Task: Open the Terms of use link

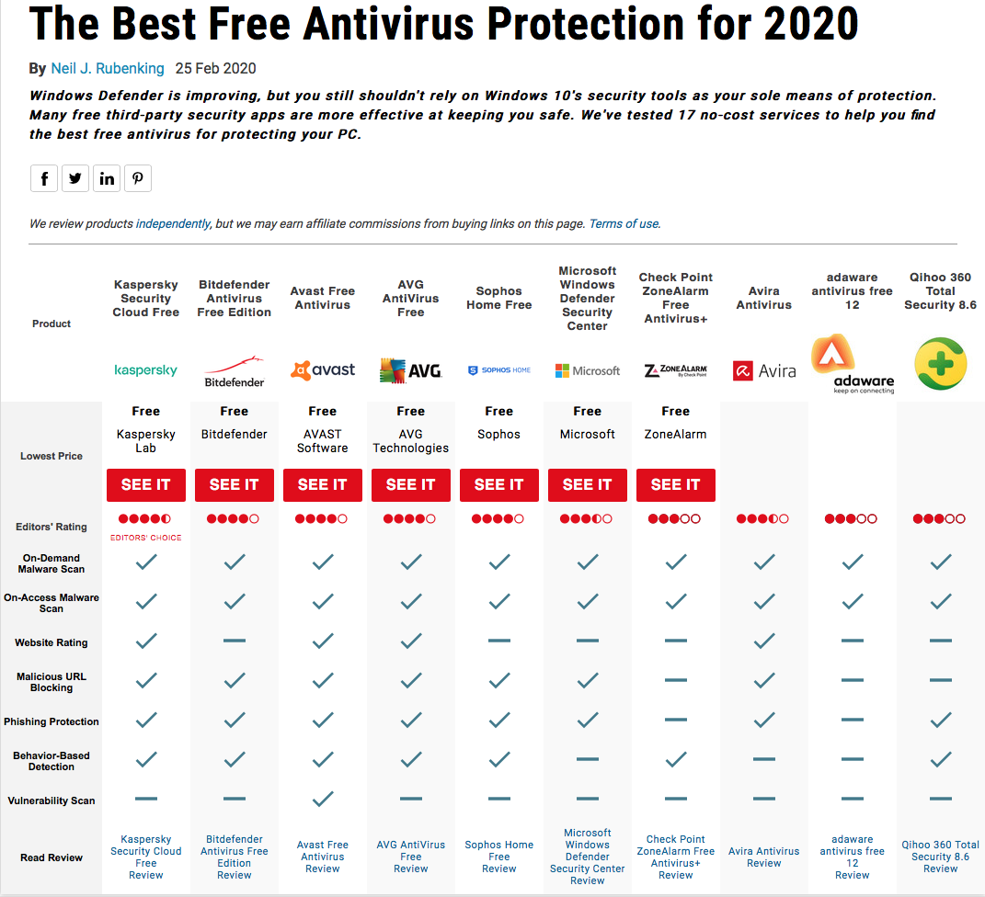Action: (624, 223)
